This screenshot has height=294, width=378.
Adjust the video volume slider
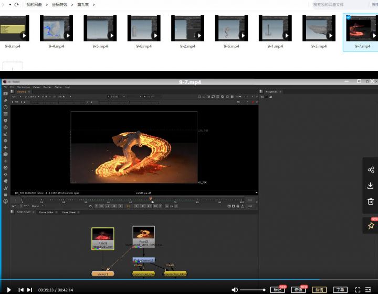pyautogui.click(x=253, y=290)
